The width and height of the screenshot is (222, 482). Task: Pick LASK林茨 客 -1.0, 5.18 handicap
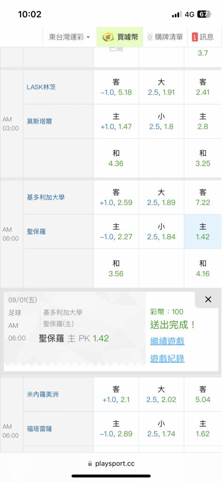tap(116, 87)
